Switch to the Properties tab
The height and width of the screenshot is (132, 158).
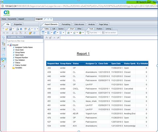pos(18,24)
